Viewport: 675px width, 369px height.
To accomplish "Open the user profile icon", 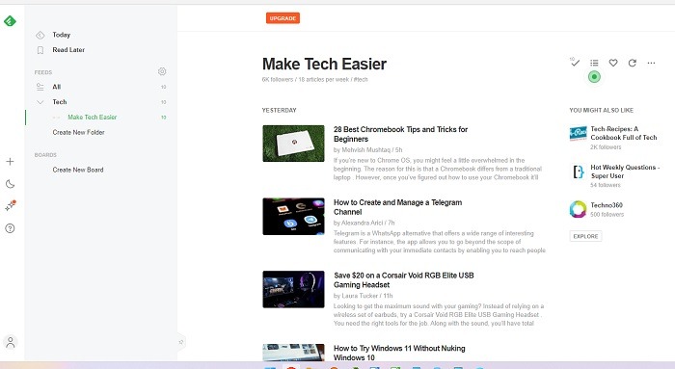I will tap(11, 342).
